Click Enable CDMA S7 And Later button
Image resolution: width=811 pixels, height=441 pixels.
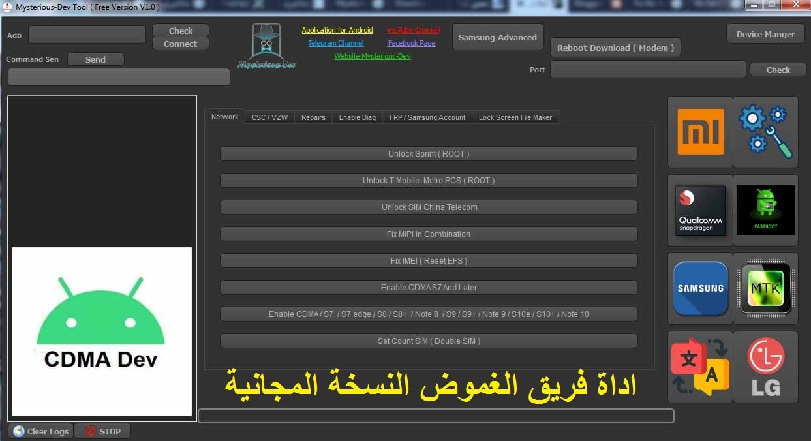tap(429, 288)
